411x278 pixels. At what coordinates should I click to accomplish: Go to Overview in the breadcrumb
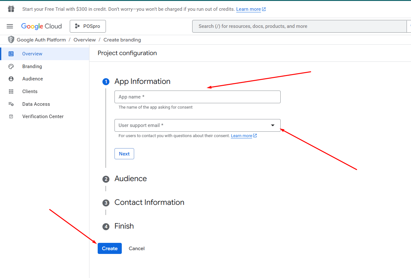pyautogui.click(x=84, y=40)
